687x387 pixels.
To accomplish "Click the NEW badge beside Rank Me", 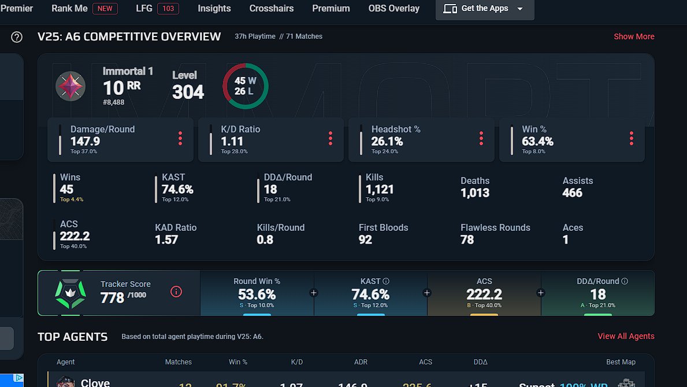I will 105,8.
